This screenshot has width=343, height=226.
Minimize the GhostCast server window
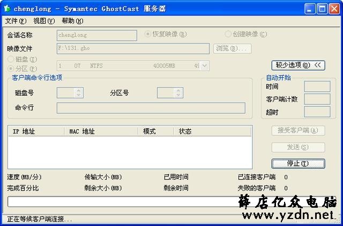[x=310, y=9]
